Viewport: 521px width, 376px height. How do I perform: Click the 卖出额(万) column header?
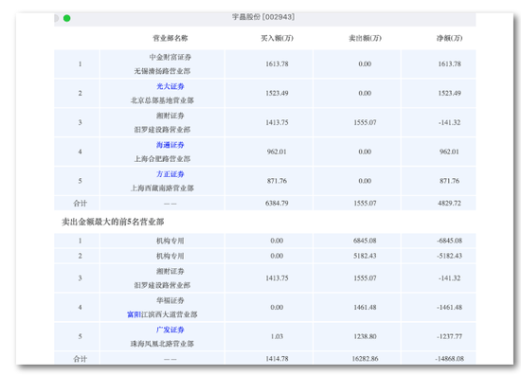click(x=365, y=38)
